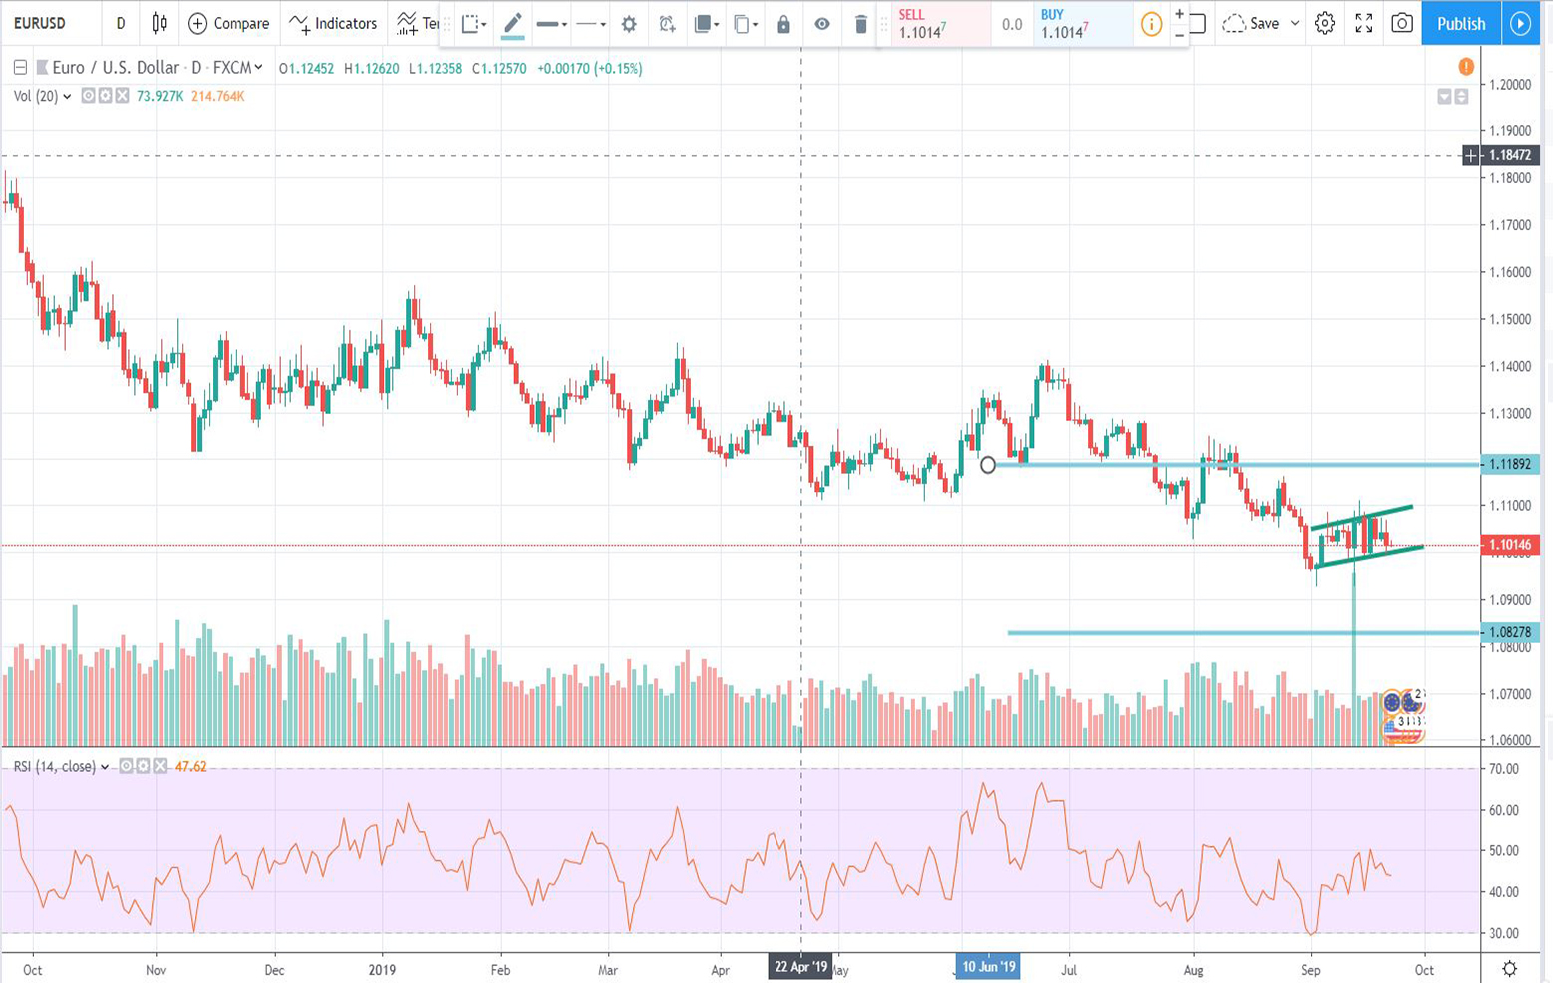Open the Compare symbols dialog
Image resolution: width=1553 pixels, height=983 pixels.
coord(229,23)
